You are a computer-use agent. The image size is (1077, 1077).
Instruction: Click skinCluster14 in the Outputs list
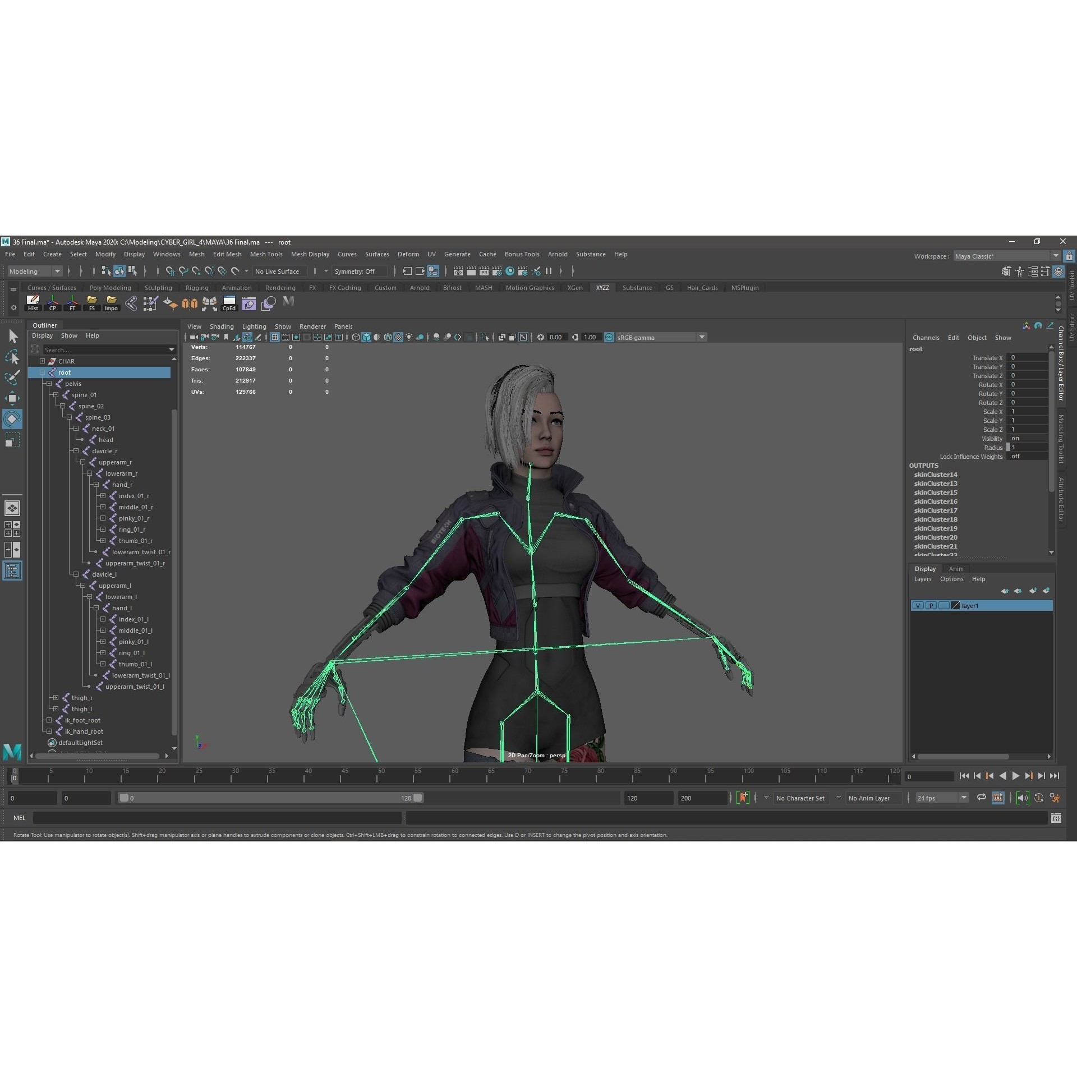coord(936,474)
